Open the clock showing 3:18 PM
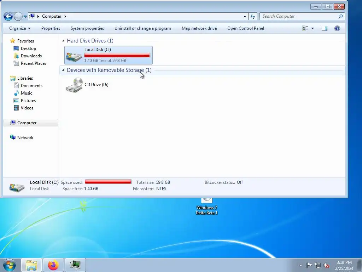Viewport: 362px width, 272px height. pyautogui.click(x=344, y=265)
